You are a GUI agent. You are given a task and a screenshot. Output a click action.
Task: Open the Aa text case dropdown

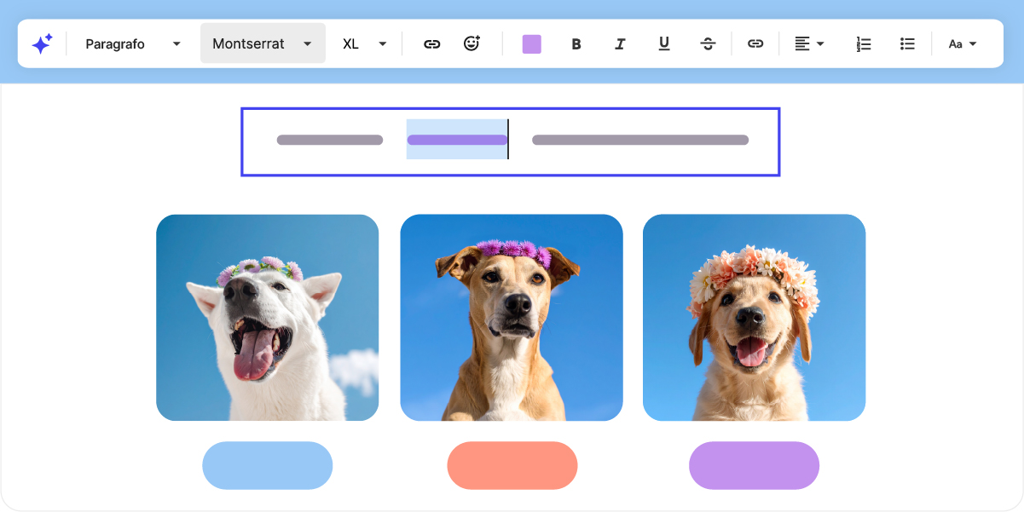coord(962,43)
